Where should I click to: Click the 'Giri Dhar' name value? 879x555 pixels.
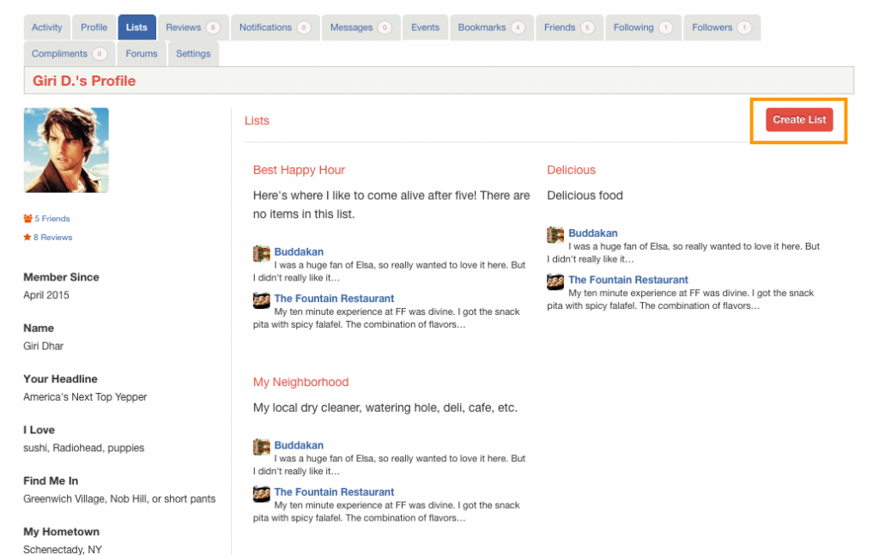pyautogui.click(x=43, y=346)
